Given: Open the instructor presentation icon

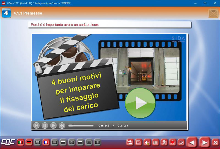Looking at the screenshot, I should pyautogui.click(x=130, y=142).
